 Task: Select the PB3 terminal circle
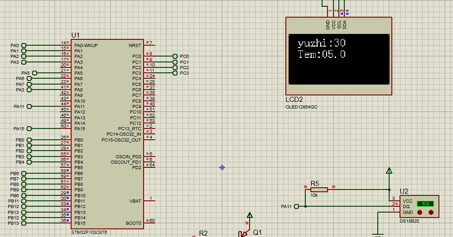point(29,156)
